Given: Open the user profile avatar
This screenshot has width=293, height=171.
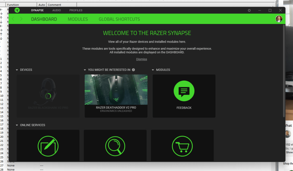Looking at the screenshot, I should point(279,19).
